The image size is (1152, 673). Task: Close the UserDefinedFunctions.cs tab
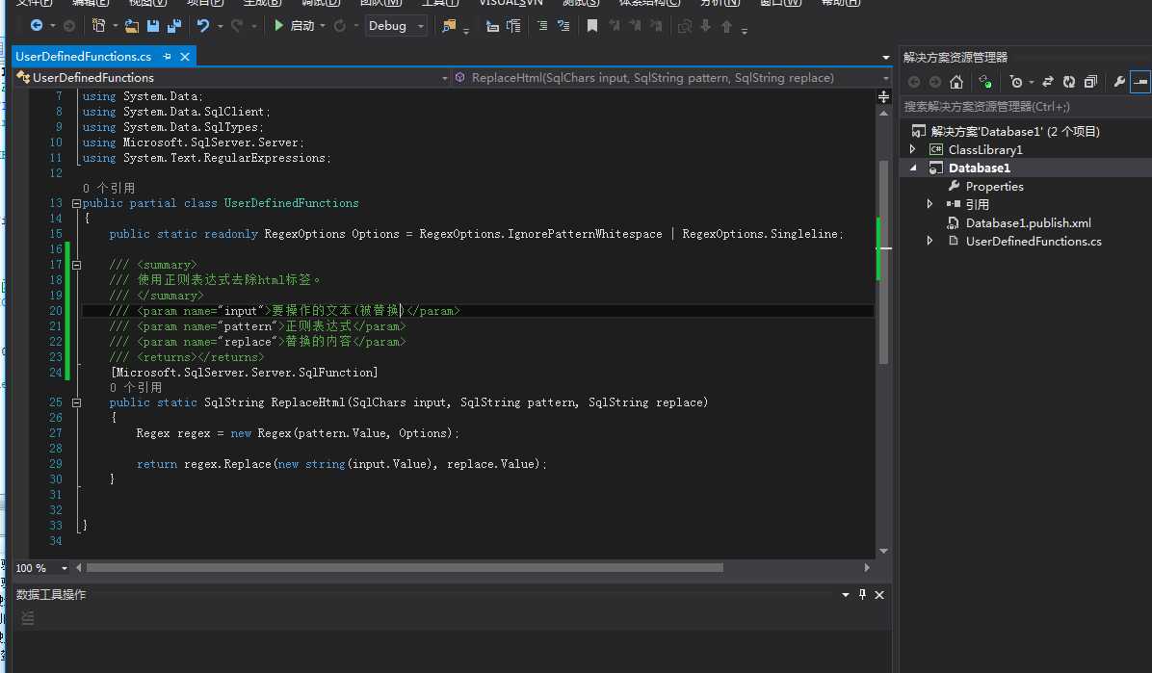click(x=185, y=57)
